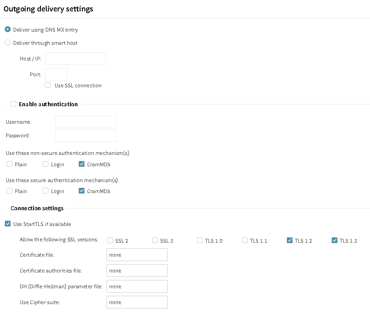Image resolution: width=370 pixels, height=312 pixels.
Task: Enable the SSL 3 version checkbox
Action: (155, 240)
